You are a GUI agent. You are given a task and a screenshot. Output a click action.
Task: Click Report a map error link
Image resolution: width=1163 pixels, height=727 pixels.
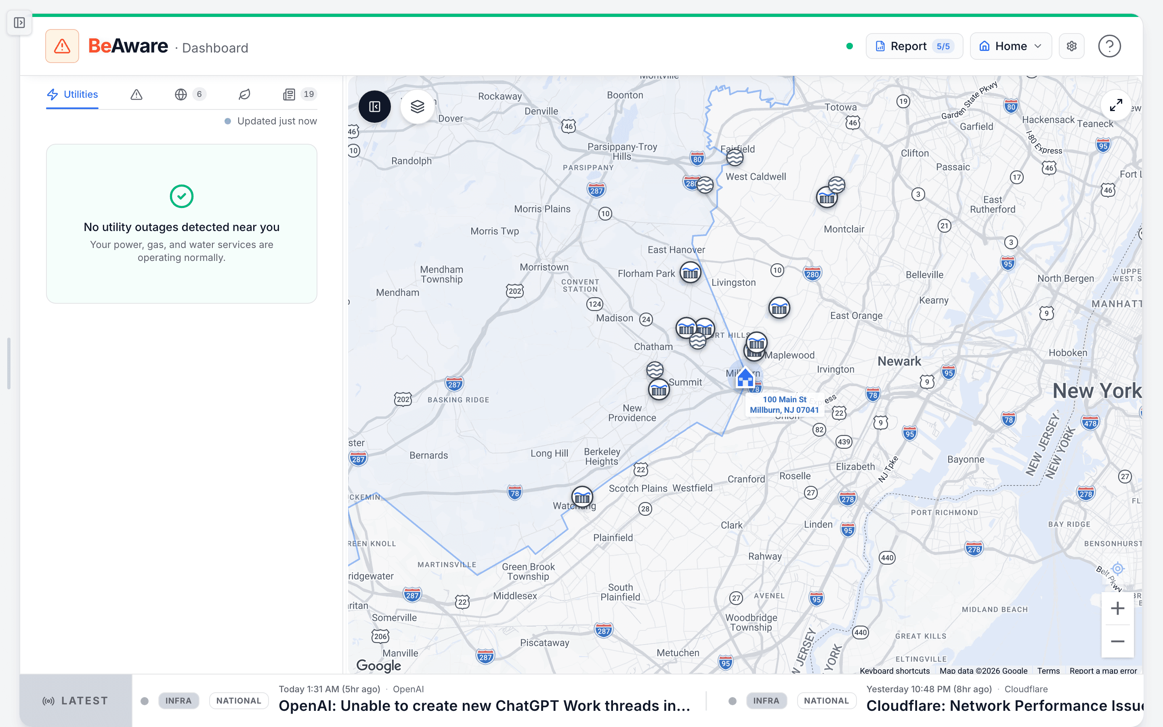(1103, 671)
